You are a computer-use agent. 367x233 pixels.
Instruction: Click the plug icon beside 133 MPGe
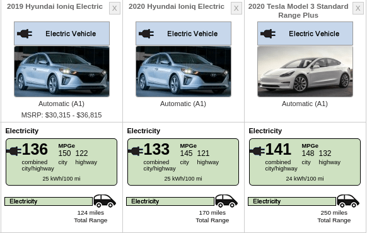[136, 151]
